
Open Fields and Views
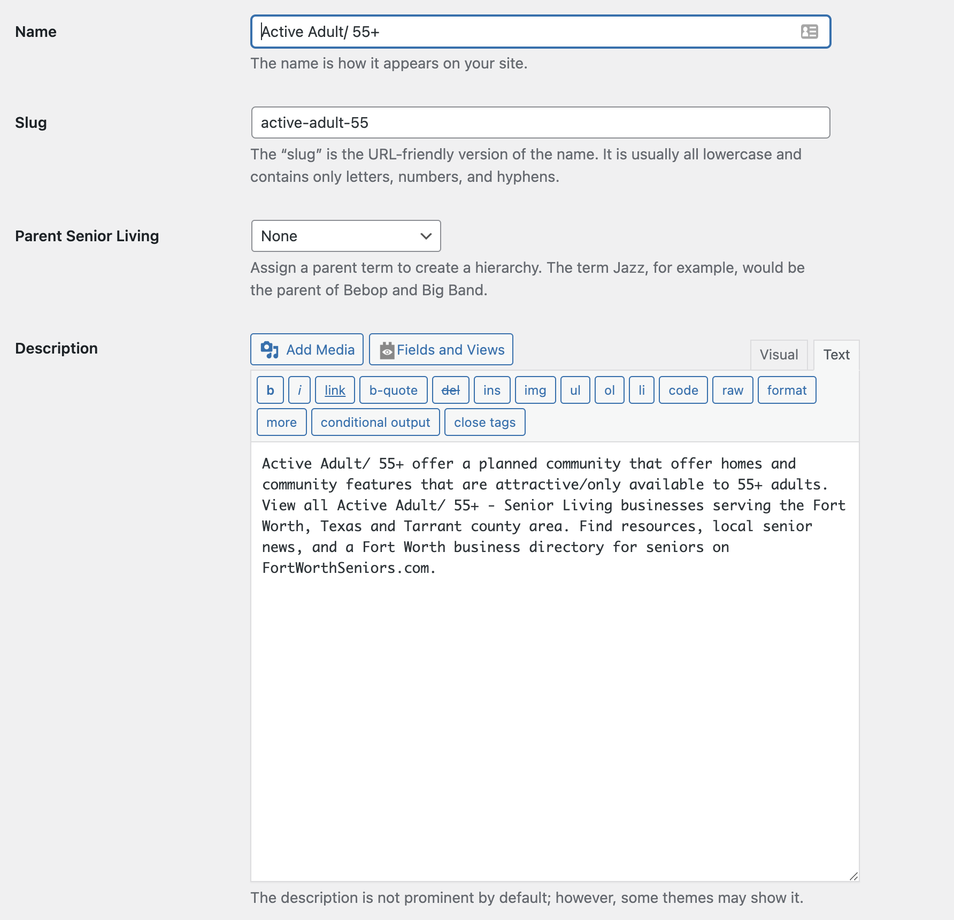[x=441, y=349]
